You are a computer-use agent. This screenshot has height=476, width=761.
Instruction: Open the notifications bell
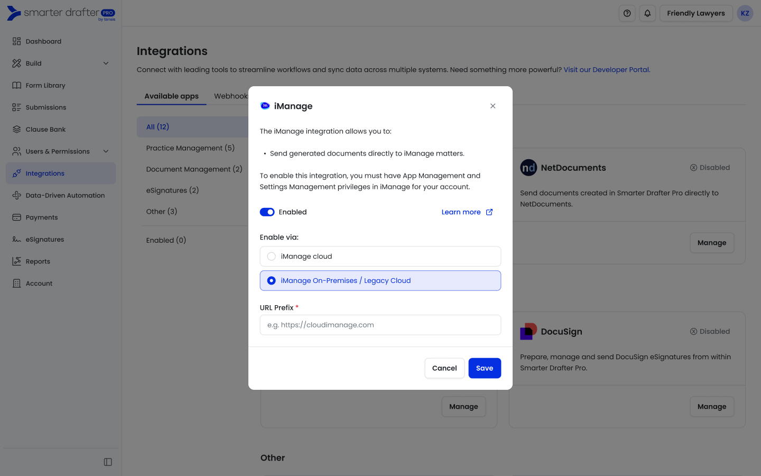point(647,13)
